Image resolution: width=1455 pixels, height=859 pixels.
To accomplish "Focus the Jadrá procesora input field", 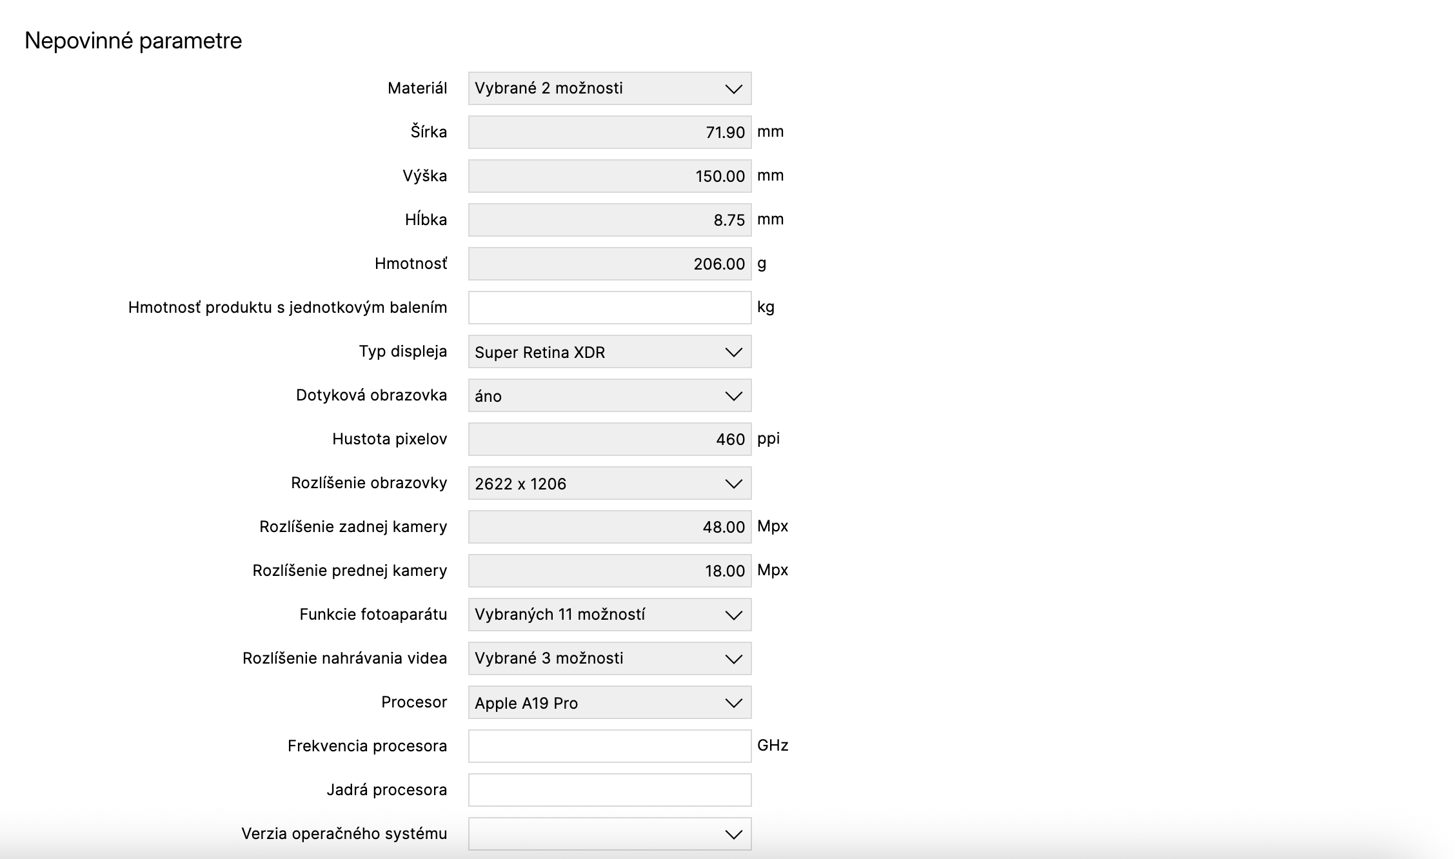I will [x=609, y=790].
